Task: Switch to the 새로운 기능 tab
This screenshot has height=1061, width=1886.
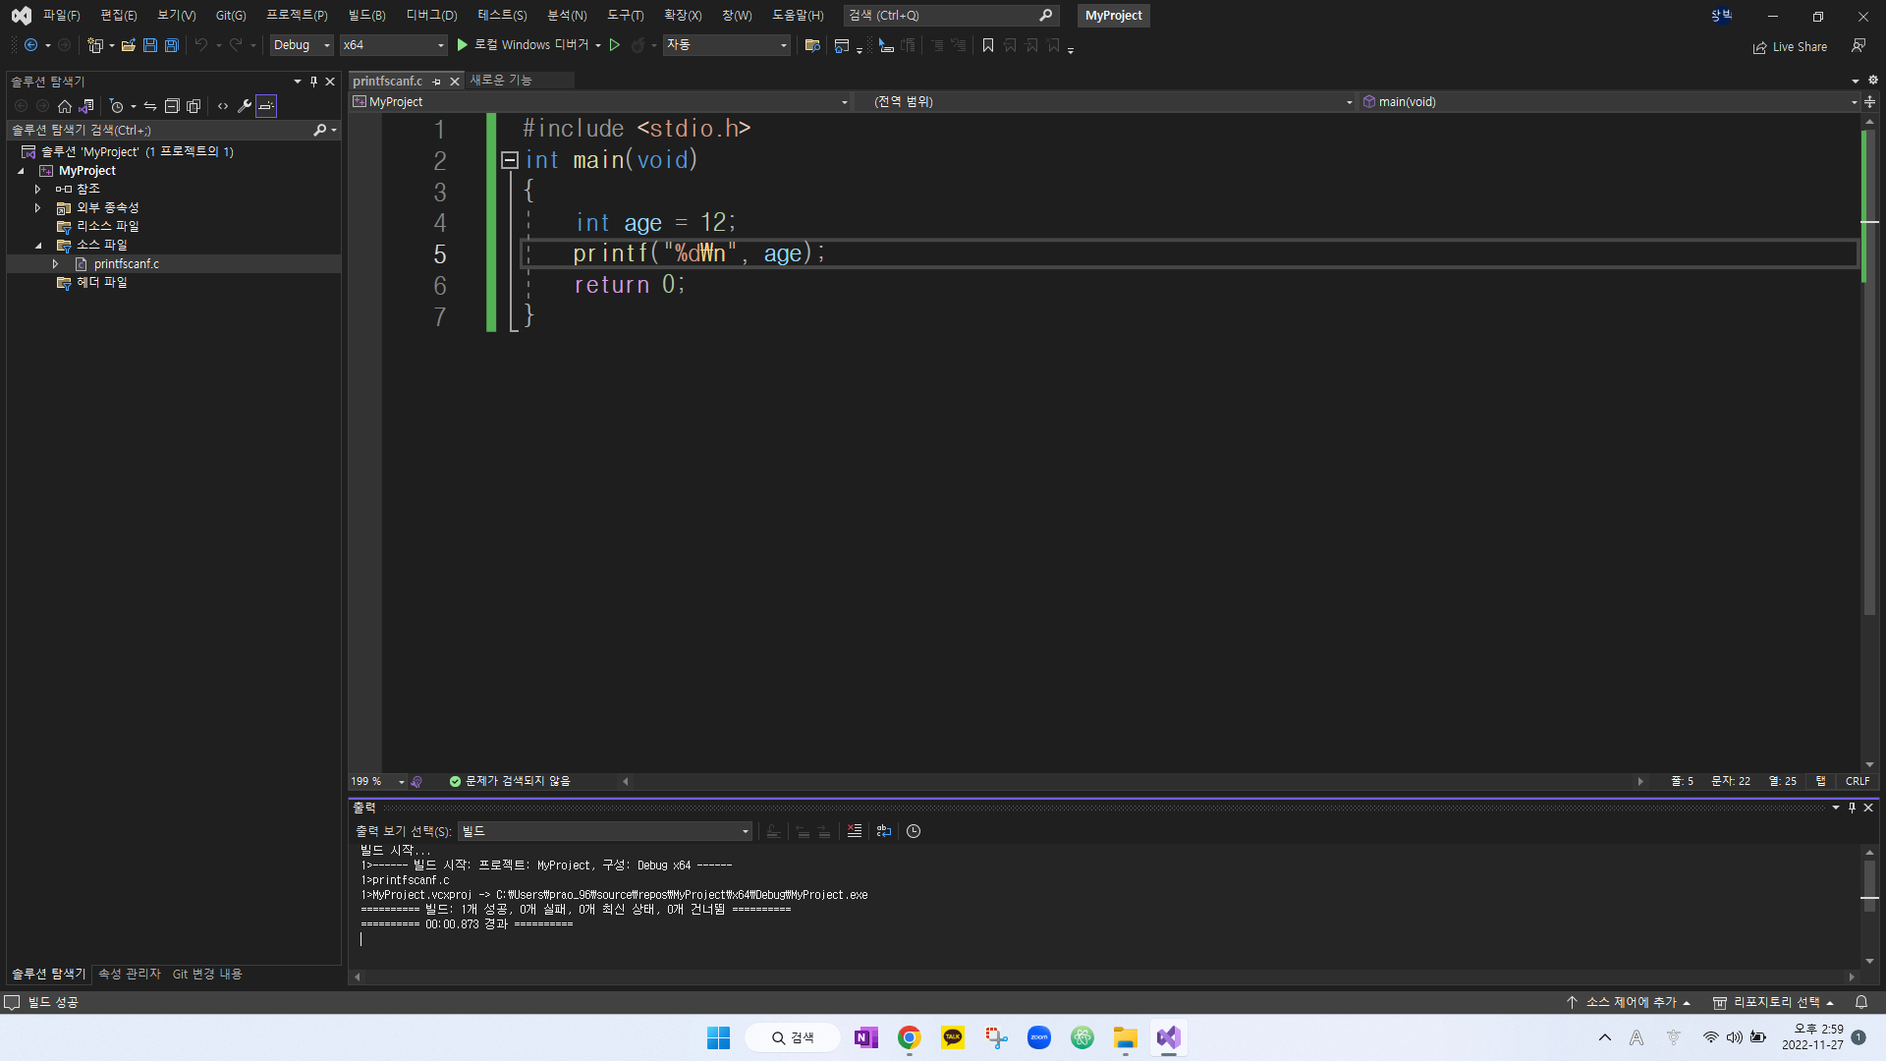Action: [x=501, y=81]
